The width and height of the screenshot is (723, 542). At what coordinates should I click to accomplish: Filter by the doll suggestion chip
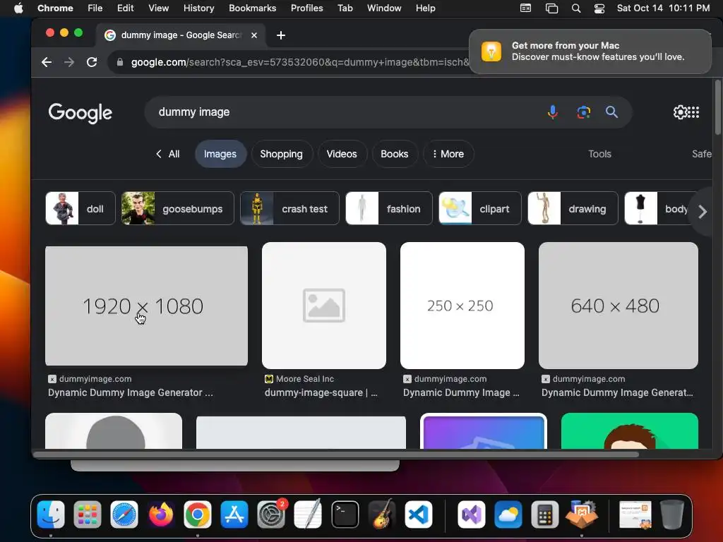[80, 208]
